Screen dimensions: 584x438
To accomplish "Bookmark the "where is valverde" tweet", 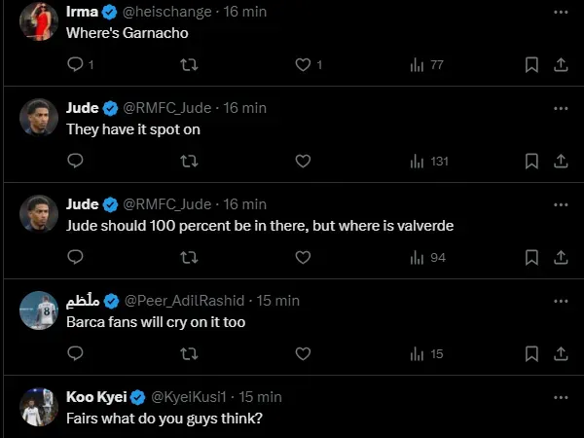I will [x=531, y=257].
